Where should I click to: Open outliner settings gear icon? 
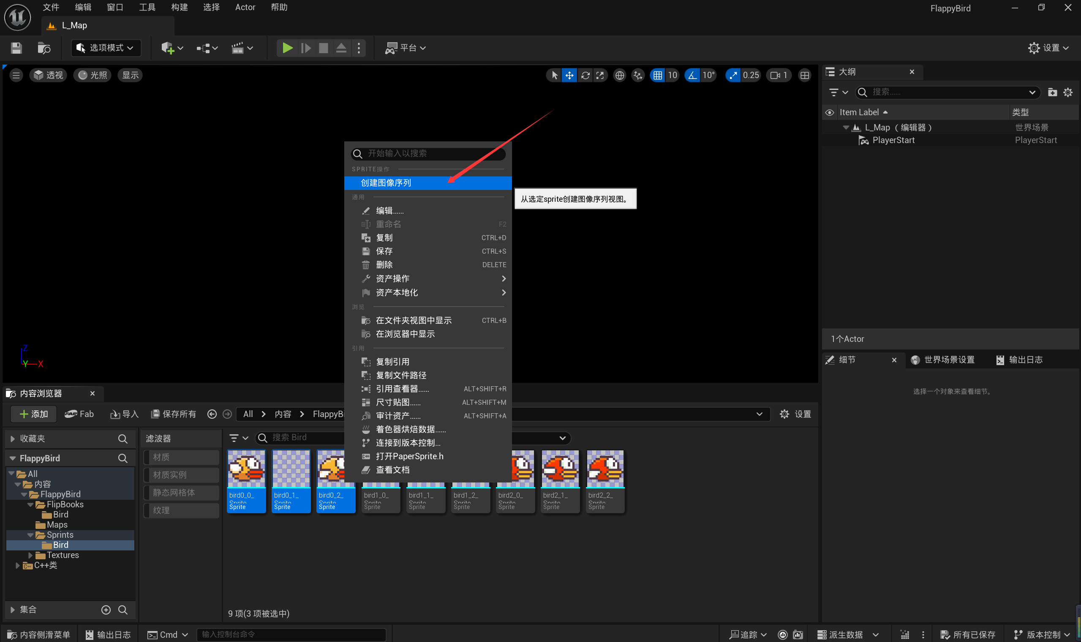1067,92
